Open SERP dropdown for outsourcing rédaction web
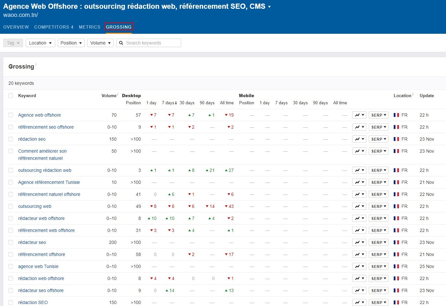The height and width of the screenshot is (306, 446). click(x=378, y=170)
